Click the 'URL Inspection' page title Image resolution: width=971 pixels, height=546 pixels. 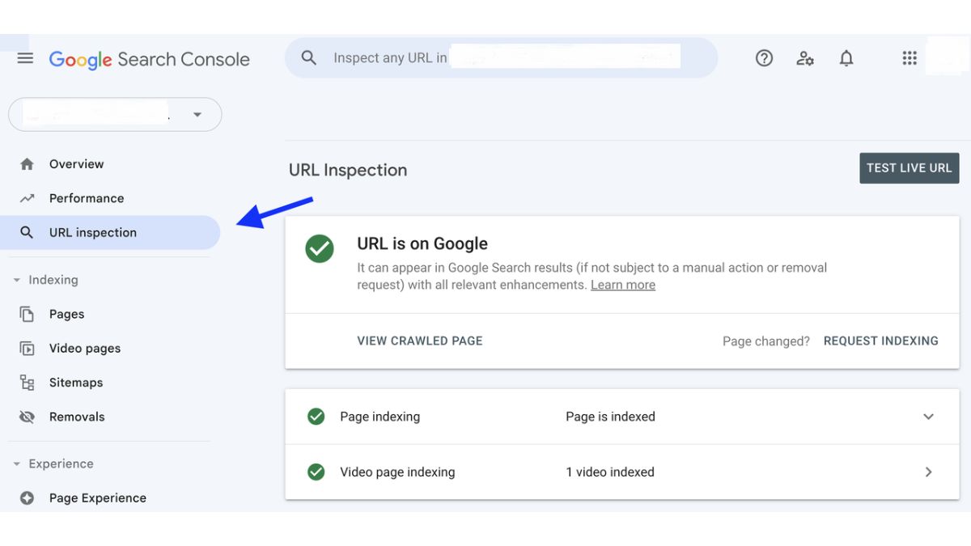pyautogui.click(x=348, y=170)
